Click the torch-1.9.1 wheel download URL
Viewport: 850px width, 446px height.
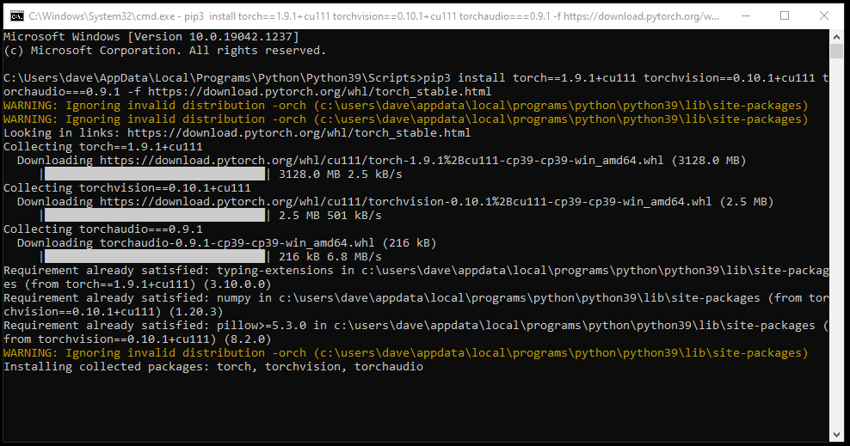382,160
